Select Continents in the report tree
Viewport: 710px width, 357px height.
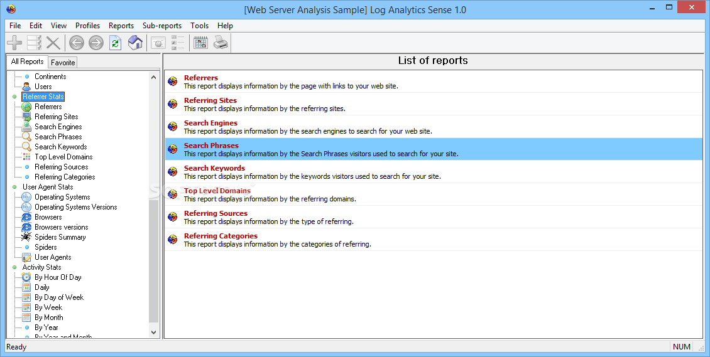coord(50,77)
